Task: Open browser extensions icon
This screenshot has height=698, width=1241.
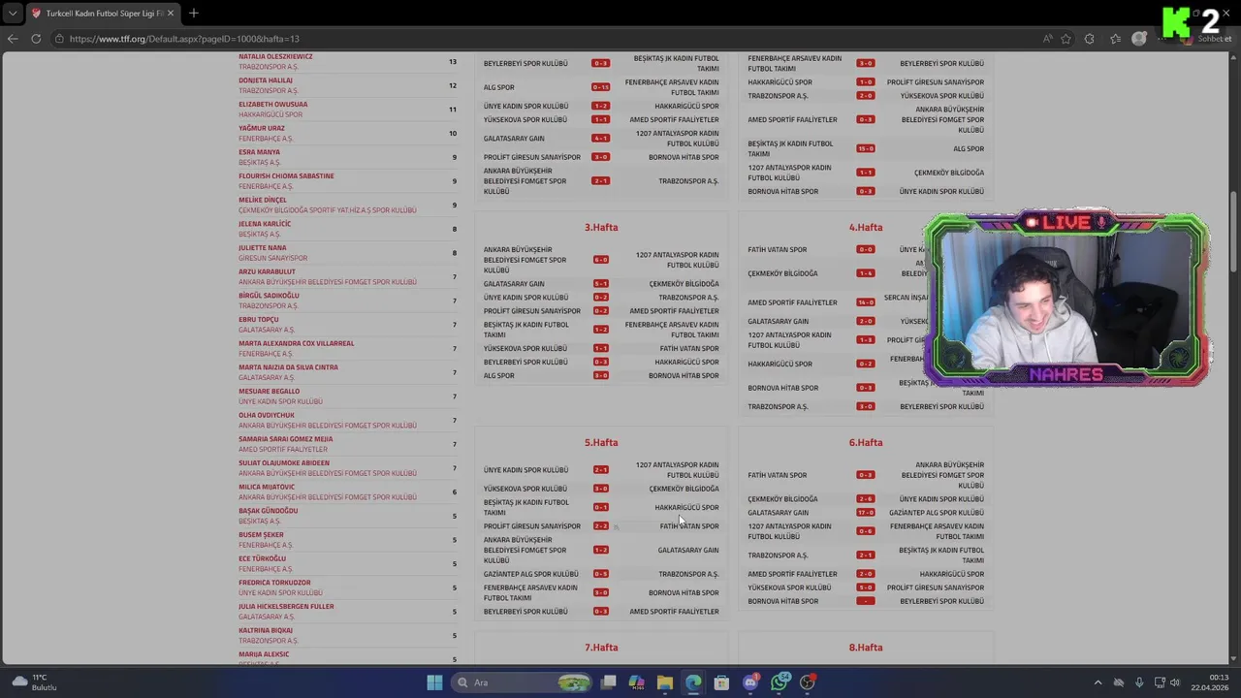Action: [1090, 39]
